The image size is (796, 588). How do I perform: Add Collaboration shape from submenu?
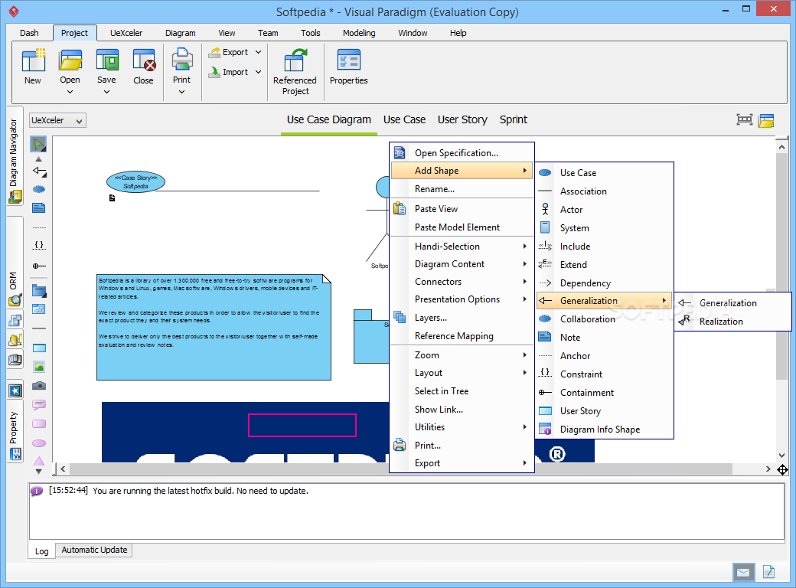coord(605,318)
